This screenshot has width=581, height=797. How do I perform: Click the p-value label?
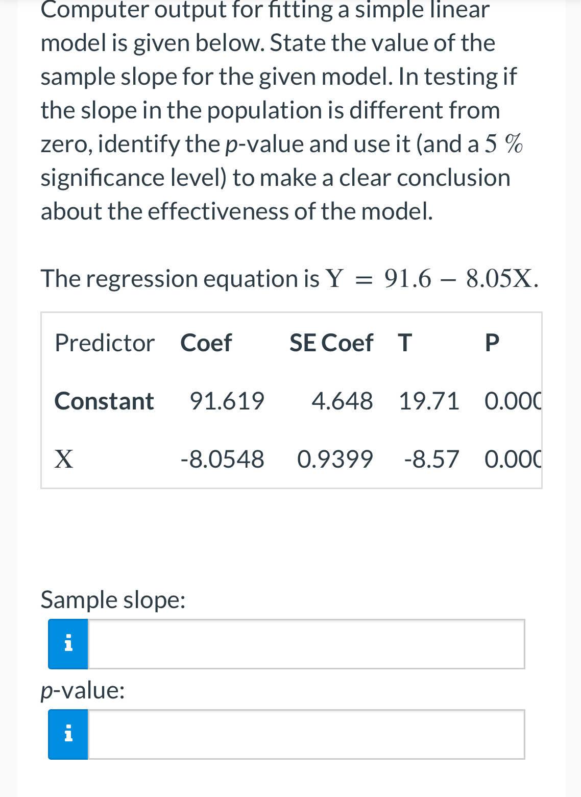[82, 690]
